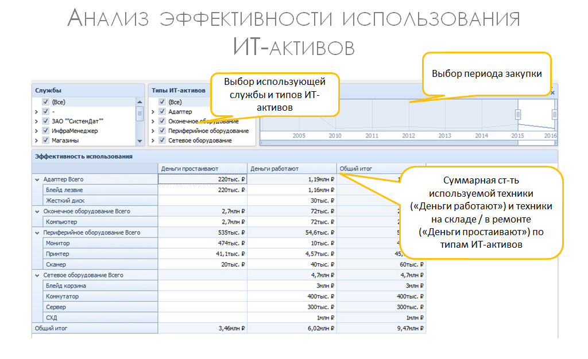Viewport: 588px width, 359px height.
Task: Click the 474тыс. ₽ Монитор idle cell
Action: 203,243
